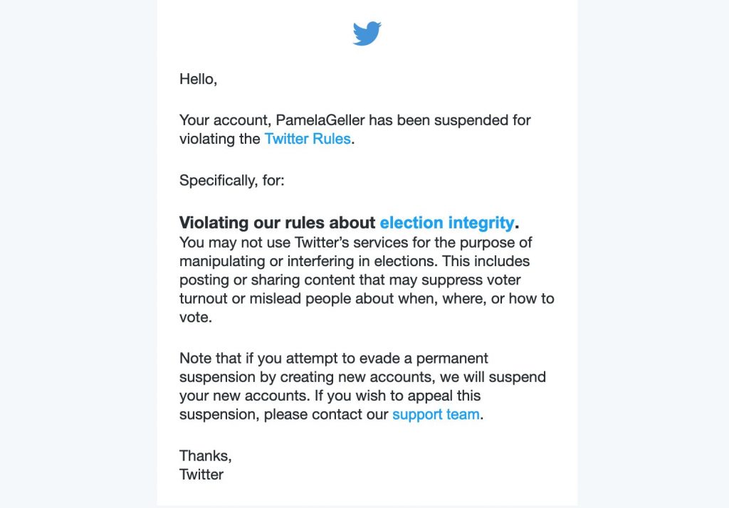This screenshot has width=729, height=508.
Task: Click the "Hello," greeting text
Action: coord(198,79)
